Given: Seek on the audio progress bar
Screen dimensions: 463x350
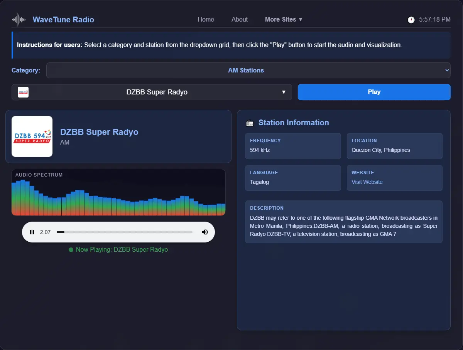Looking at the screenshot, I should point(125,232).
